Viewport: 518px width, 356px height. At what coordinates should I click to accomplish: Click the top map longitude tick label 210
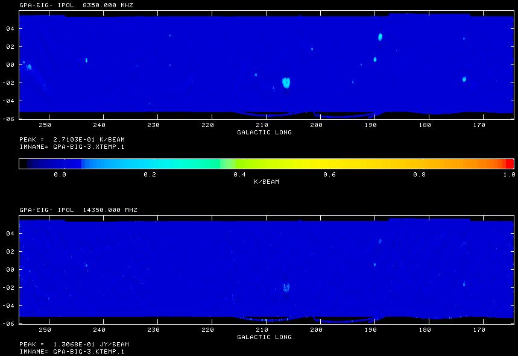tap(262, 125)
